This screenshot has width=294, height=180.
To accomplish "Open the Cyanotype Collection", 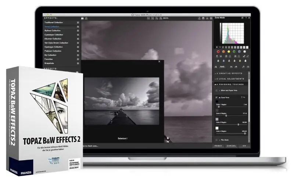I will [x=54, y=35].
